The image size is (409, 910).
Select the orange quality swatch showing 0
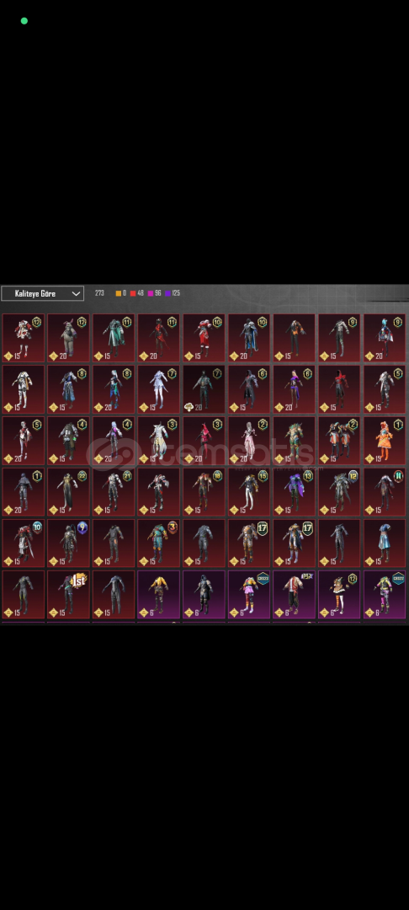(121, 294)
